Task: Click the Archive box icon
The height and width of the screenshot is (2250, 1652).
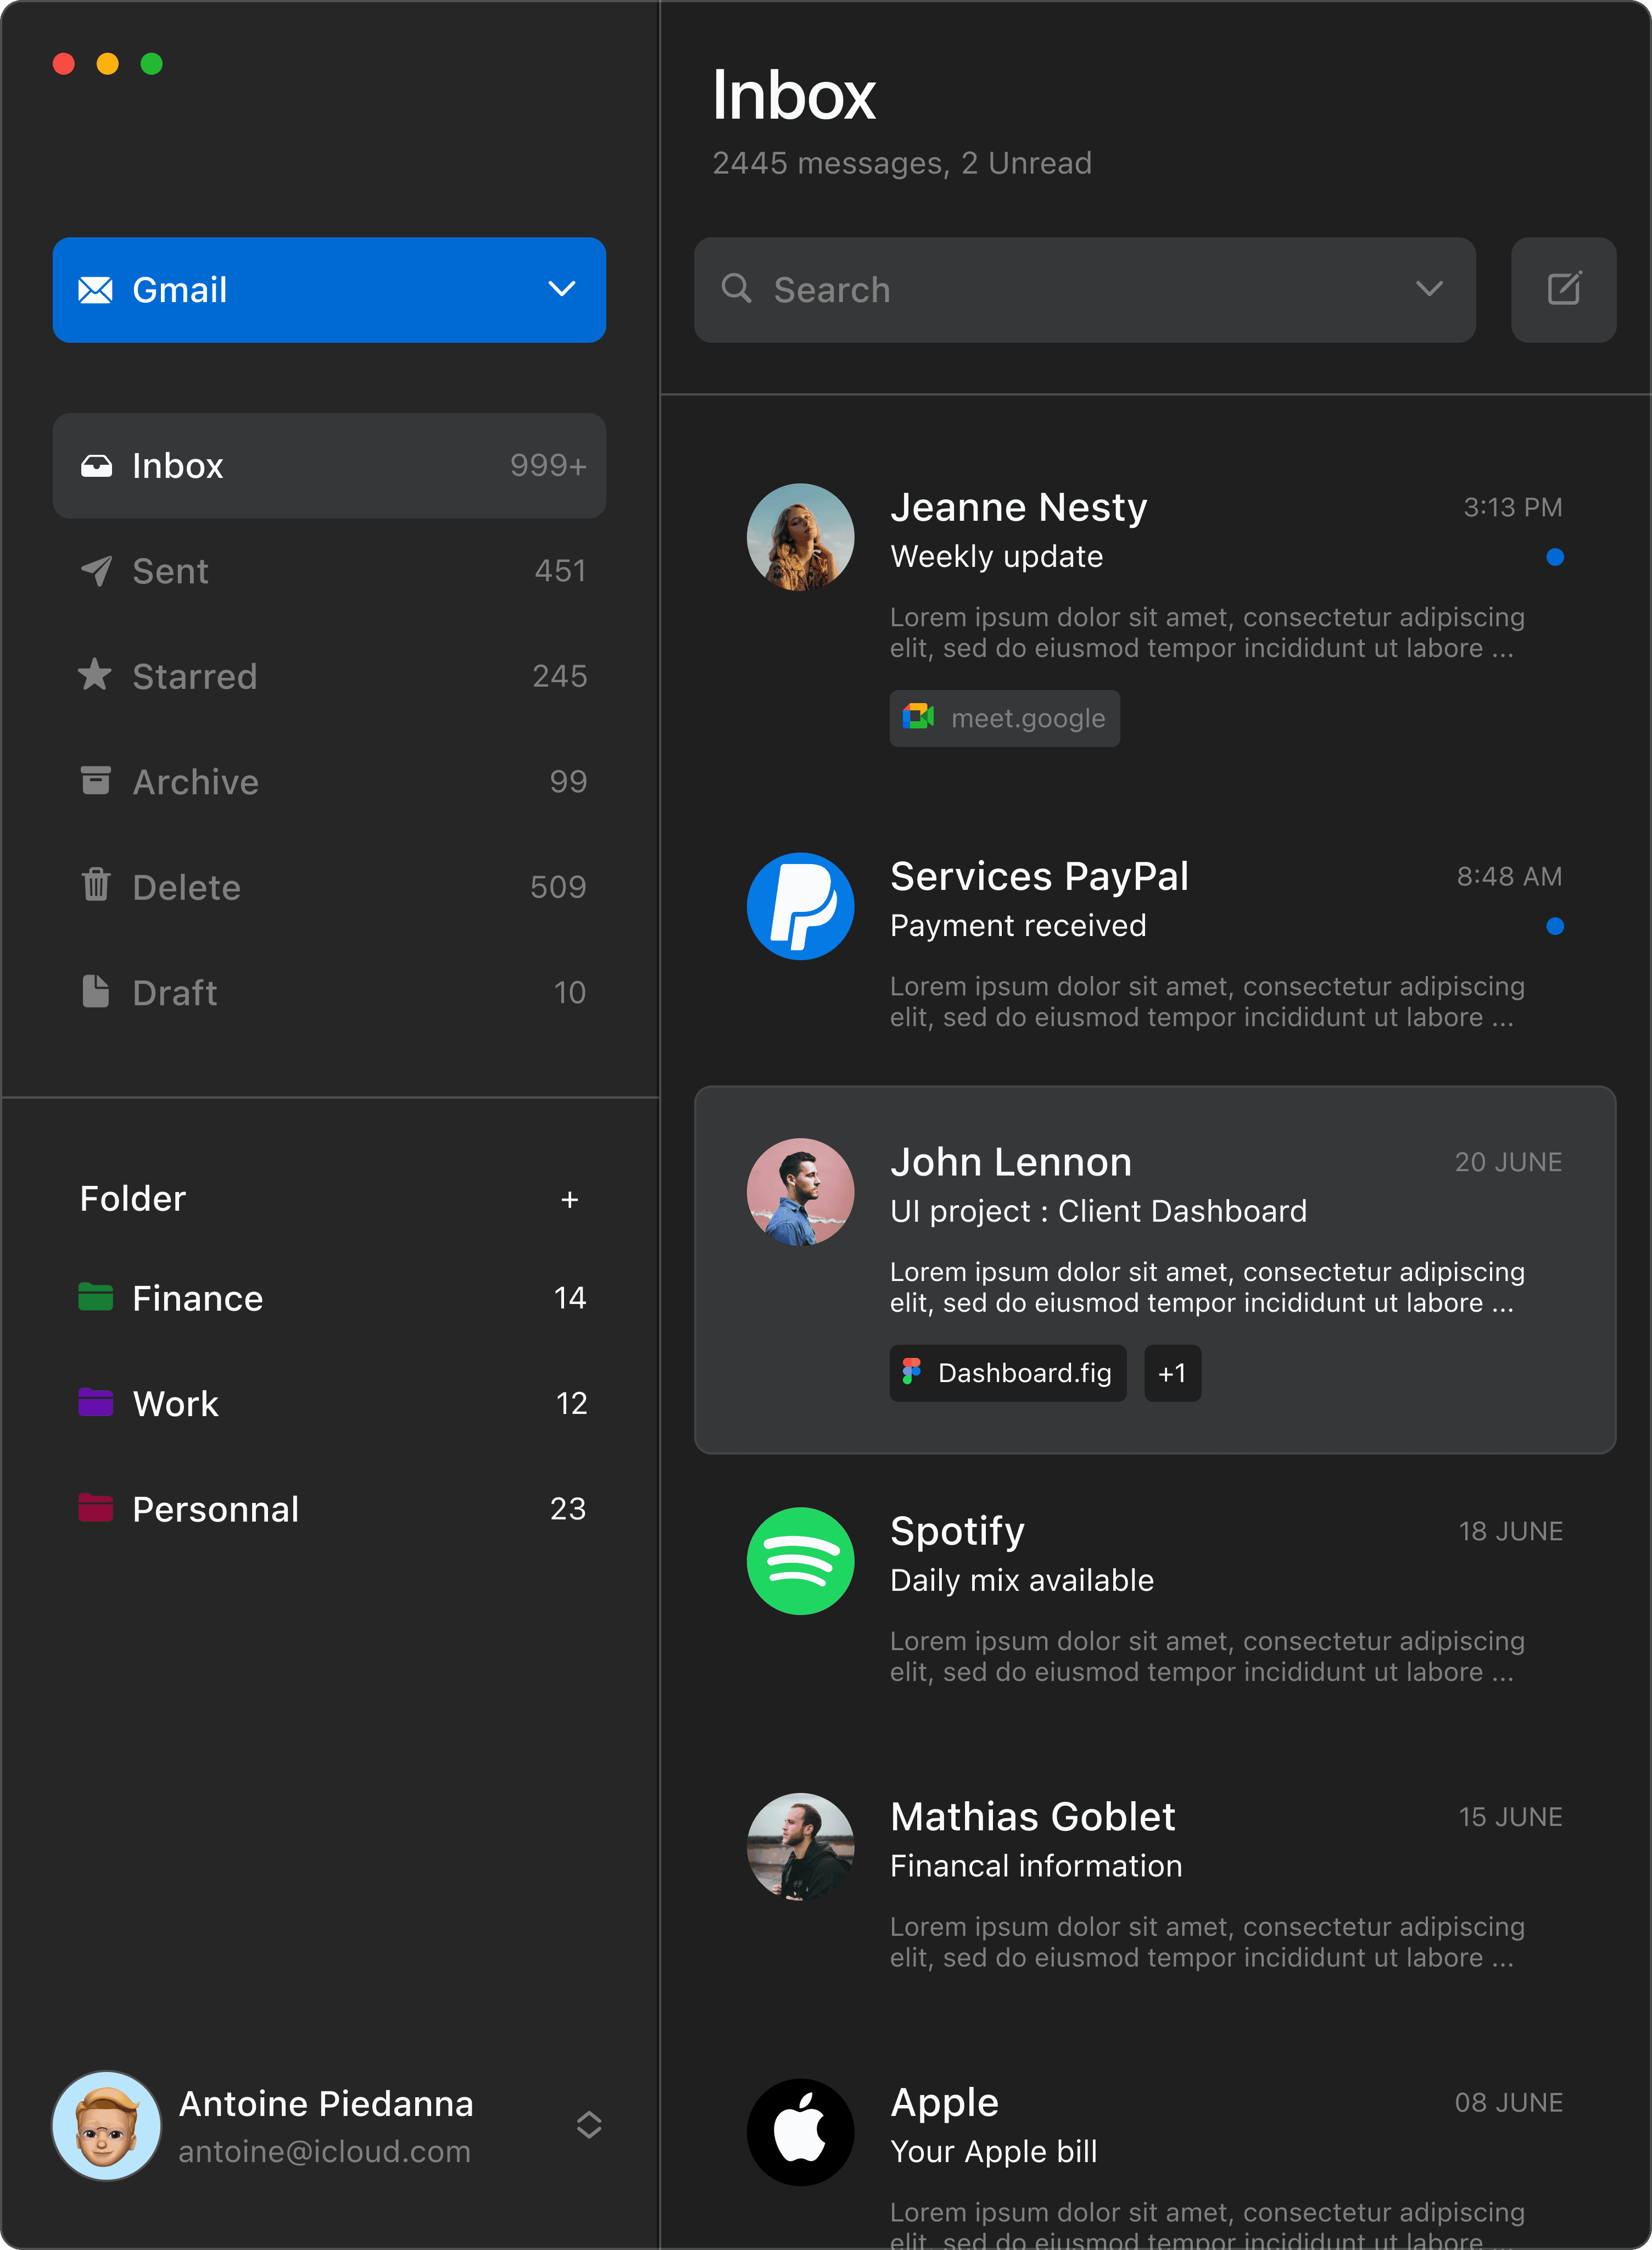Action: (x=95, y=781)
